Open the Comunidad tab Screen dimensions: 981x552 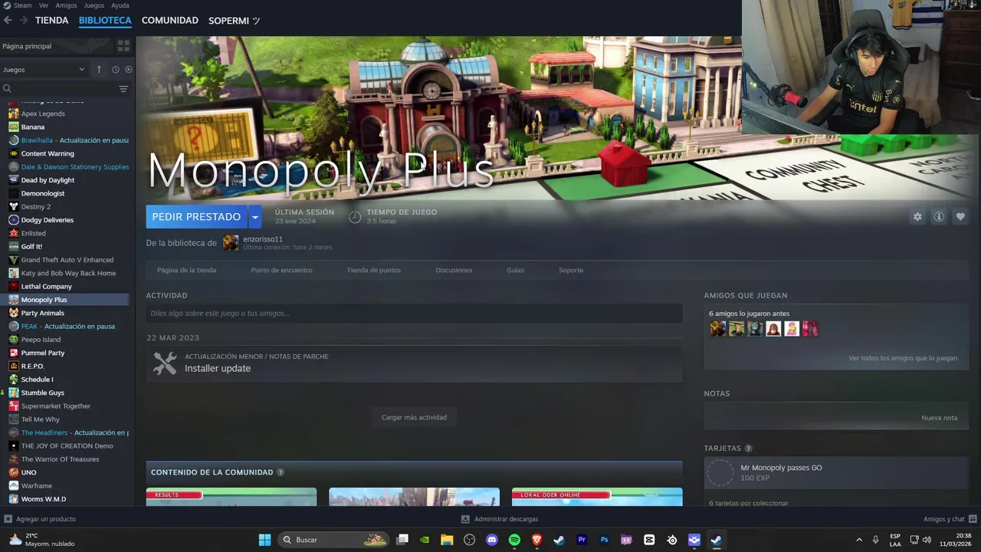[170, 21]
